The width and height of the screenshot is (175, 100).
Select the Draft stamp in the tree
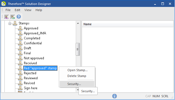(27, 48)
